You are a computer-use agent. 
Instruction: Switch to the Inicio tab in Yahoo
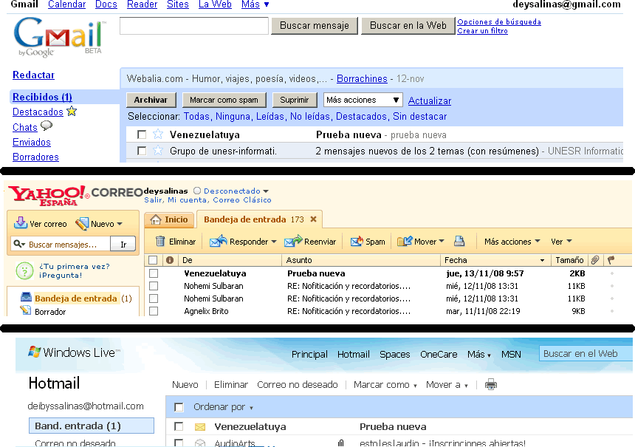click(x=169, y=219)
